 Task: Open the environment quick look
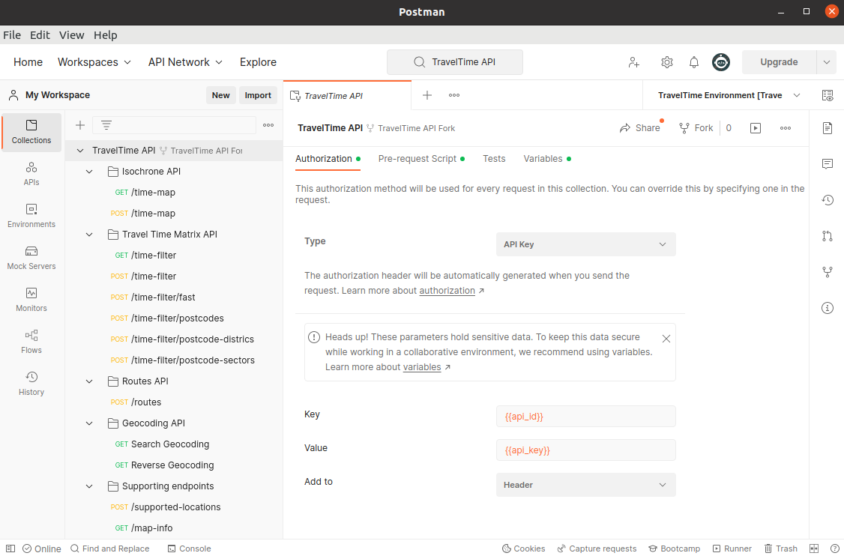pos(827,96)
